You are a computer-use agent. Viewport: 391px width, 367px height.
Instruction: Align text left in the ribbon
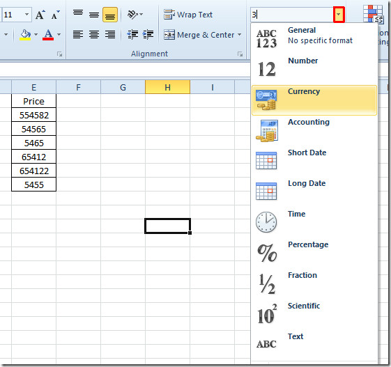pyautogui.click(x=78, y=34)
